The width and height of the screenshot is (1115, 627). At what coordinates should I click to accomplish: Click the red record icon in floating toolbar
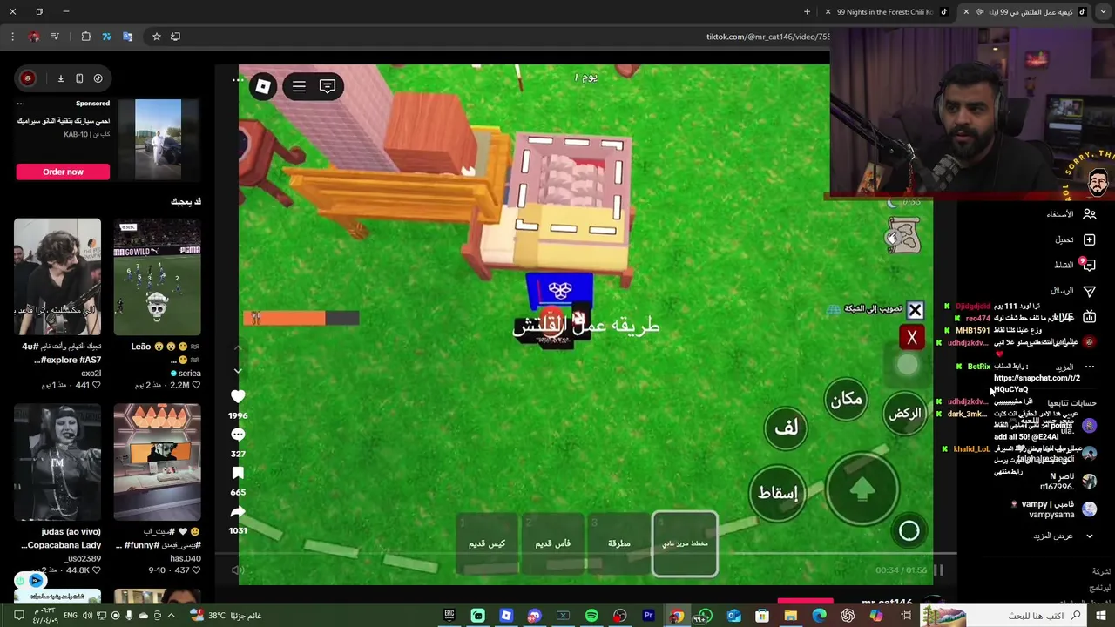click(x=28, y=78)
